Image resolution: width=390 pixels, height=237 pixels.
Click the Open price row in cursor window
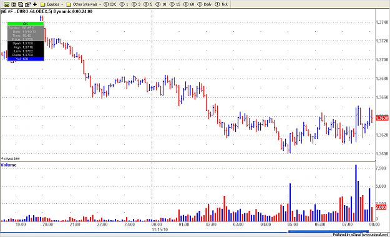tap(26, 43)
